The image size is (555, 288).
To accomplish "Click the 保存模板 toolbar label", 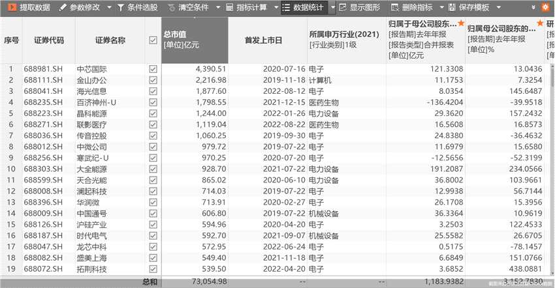I will pos(474,7).
